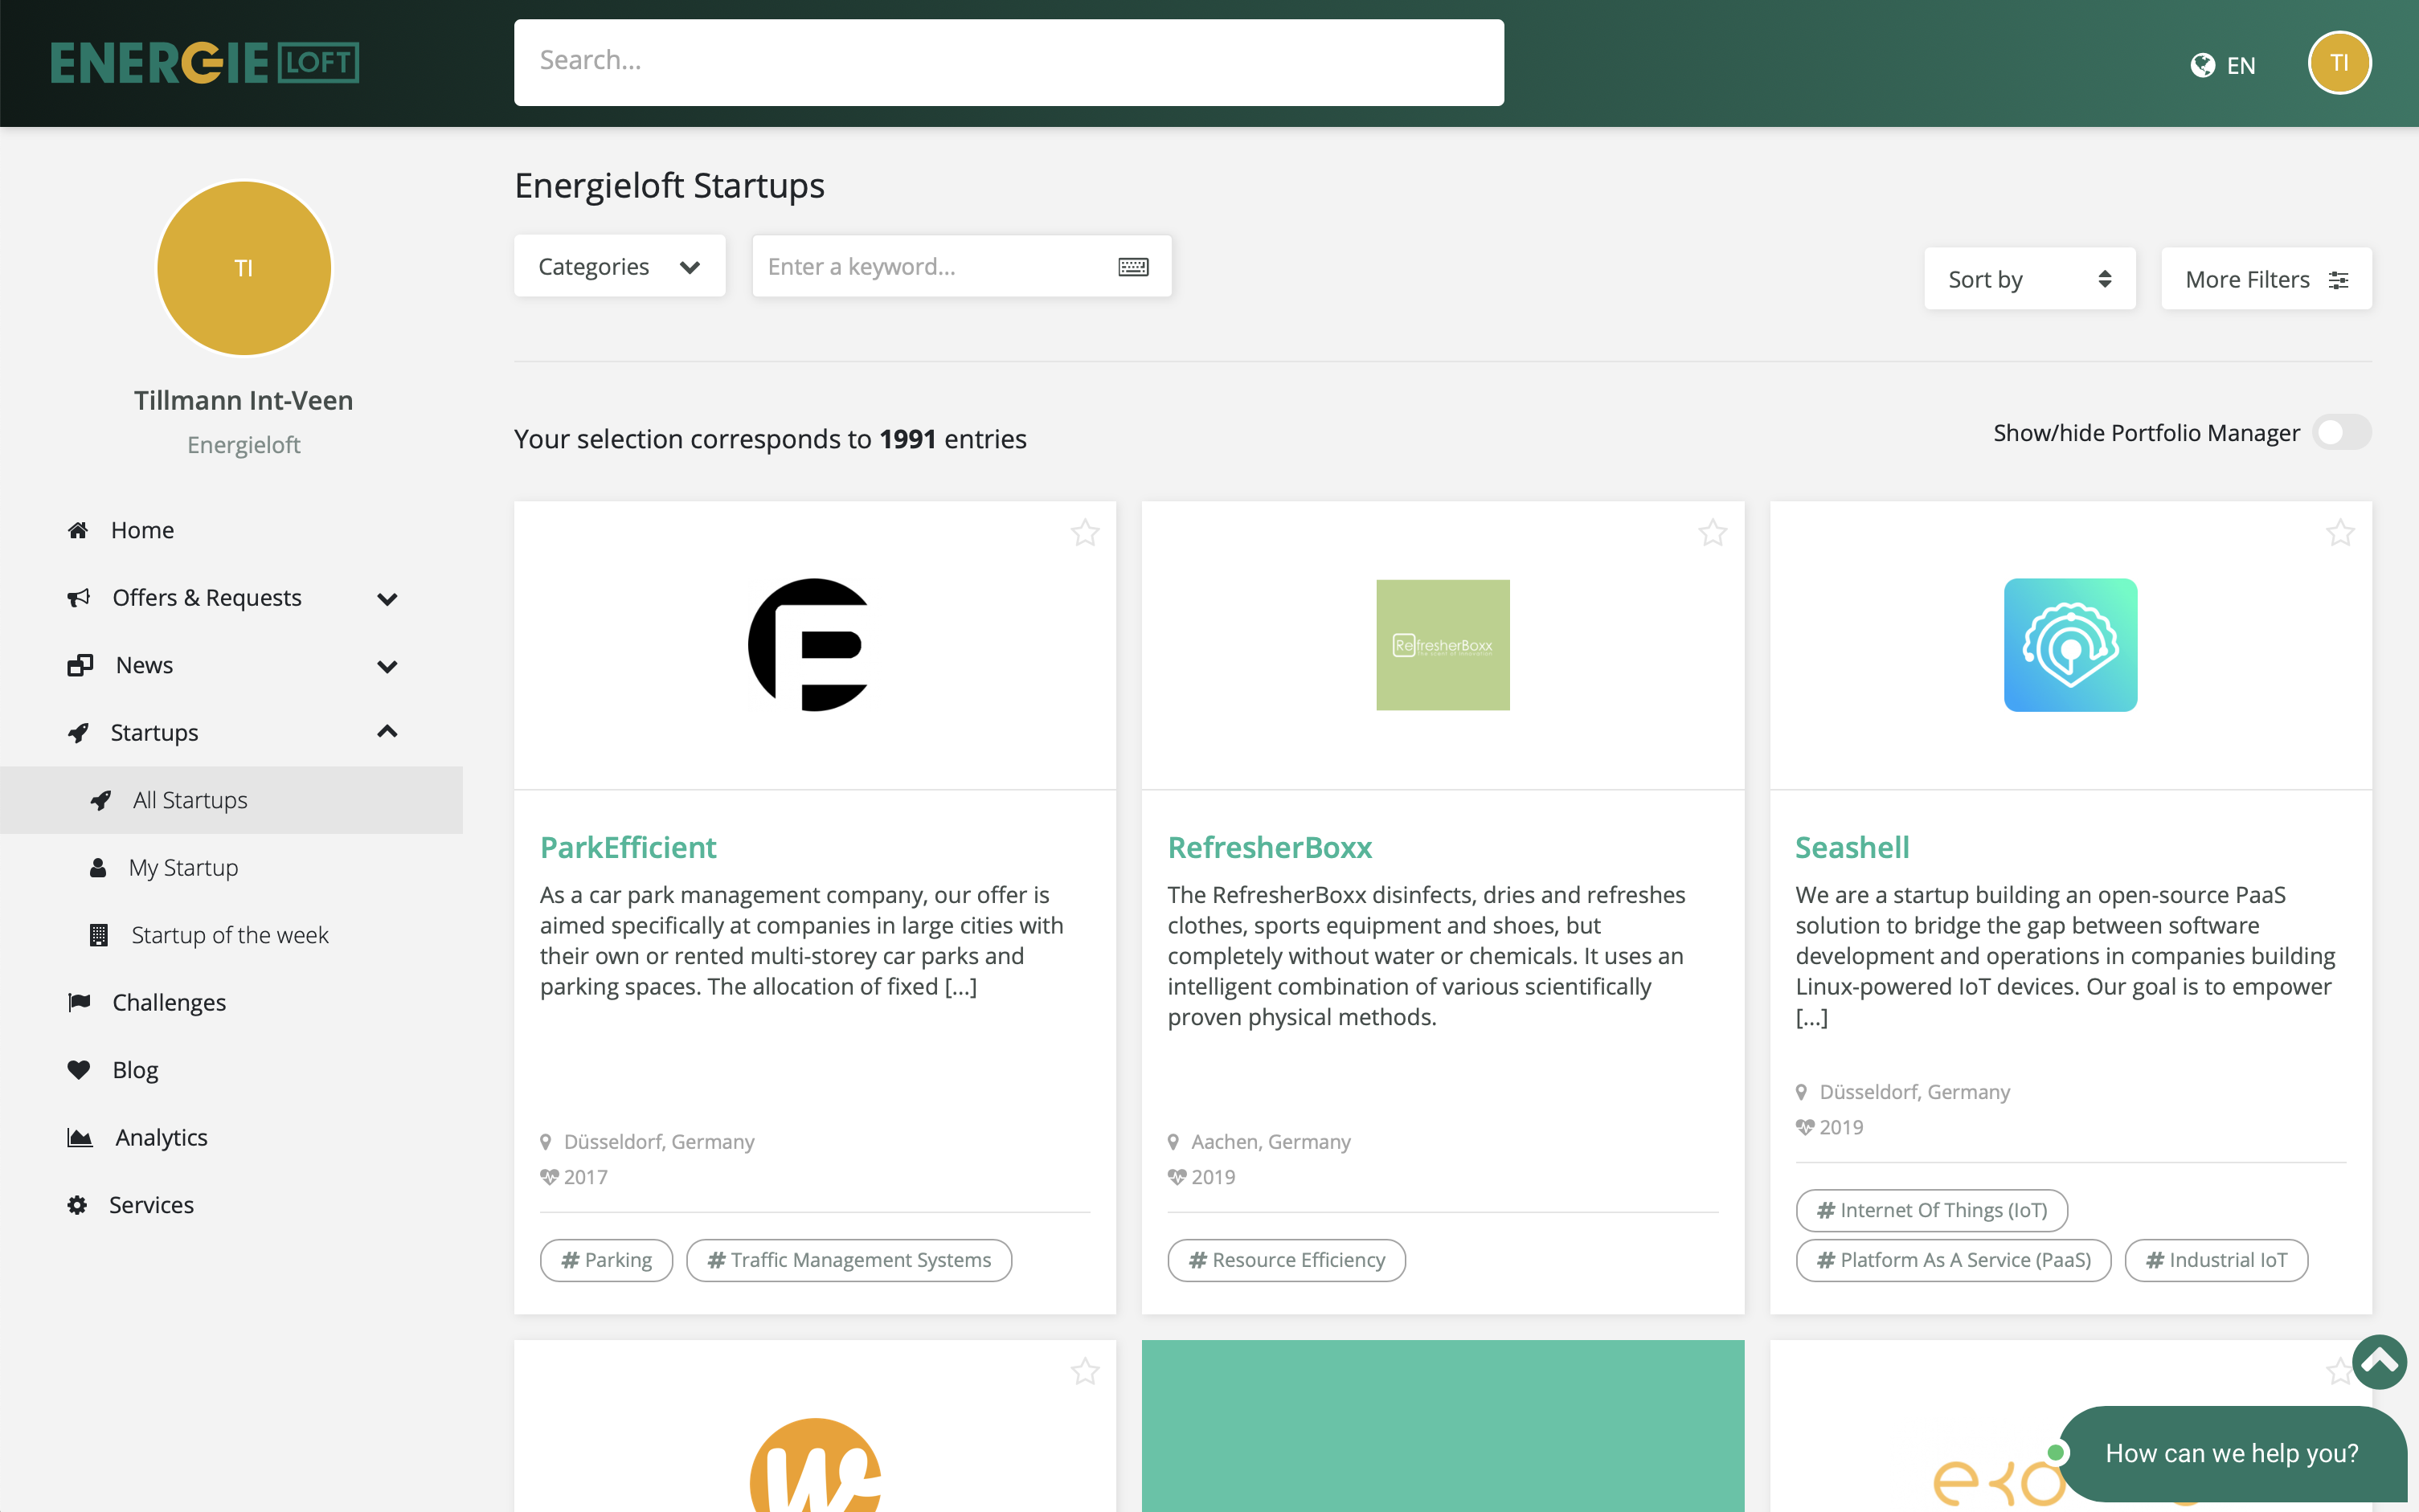Screen dimensions: 2419x1512
Task: Star the RefresherBoxx startup card
Action: [1712, 532]
